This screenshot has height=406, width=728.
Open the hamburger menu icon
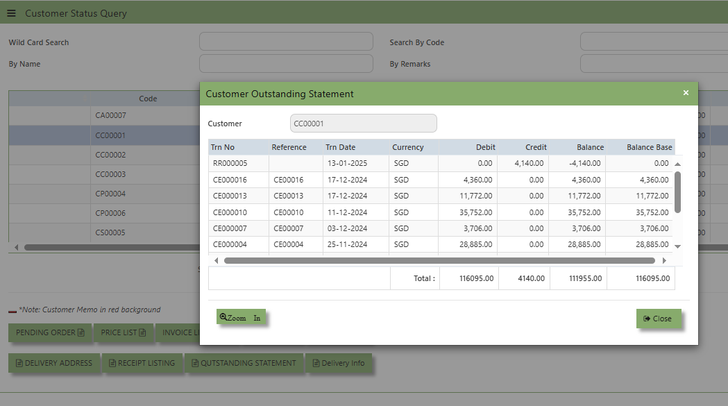pos(11,13)
